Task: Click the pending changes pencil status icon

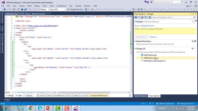Action: 150,104
